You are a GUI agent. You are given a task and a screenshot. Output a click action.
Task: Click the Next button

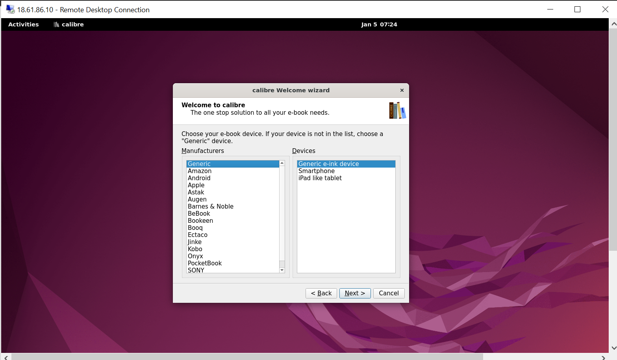pos(355,293)
